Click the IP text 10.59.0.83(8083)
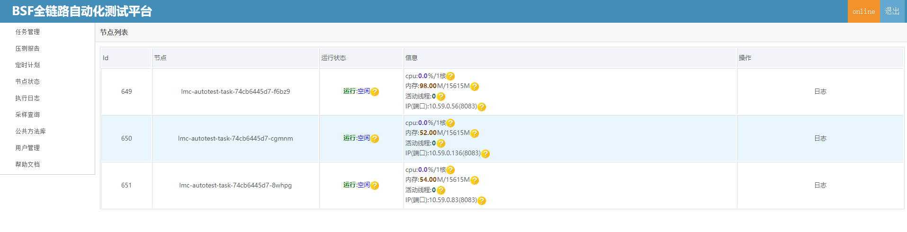The height and width of the screenshot is (232, 907). coord(453,200)
